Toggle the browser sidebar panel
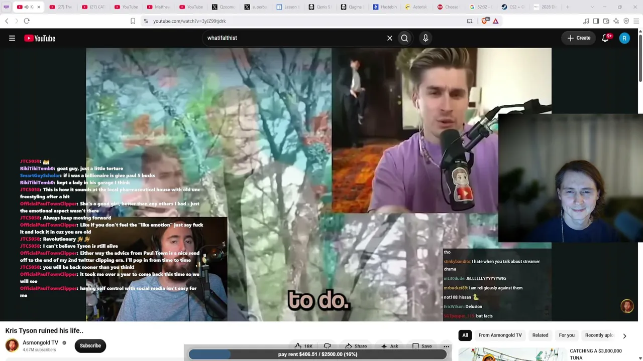This screenshot has height=361, width=643. coord(596,21)
